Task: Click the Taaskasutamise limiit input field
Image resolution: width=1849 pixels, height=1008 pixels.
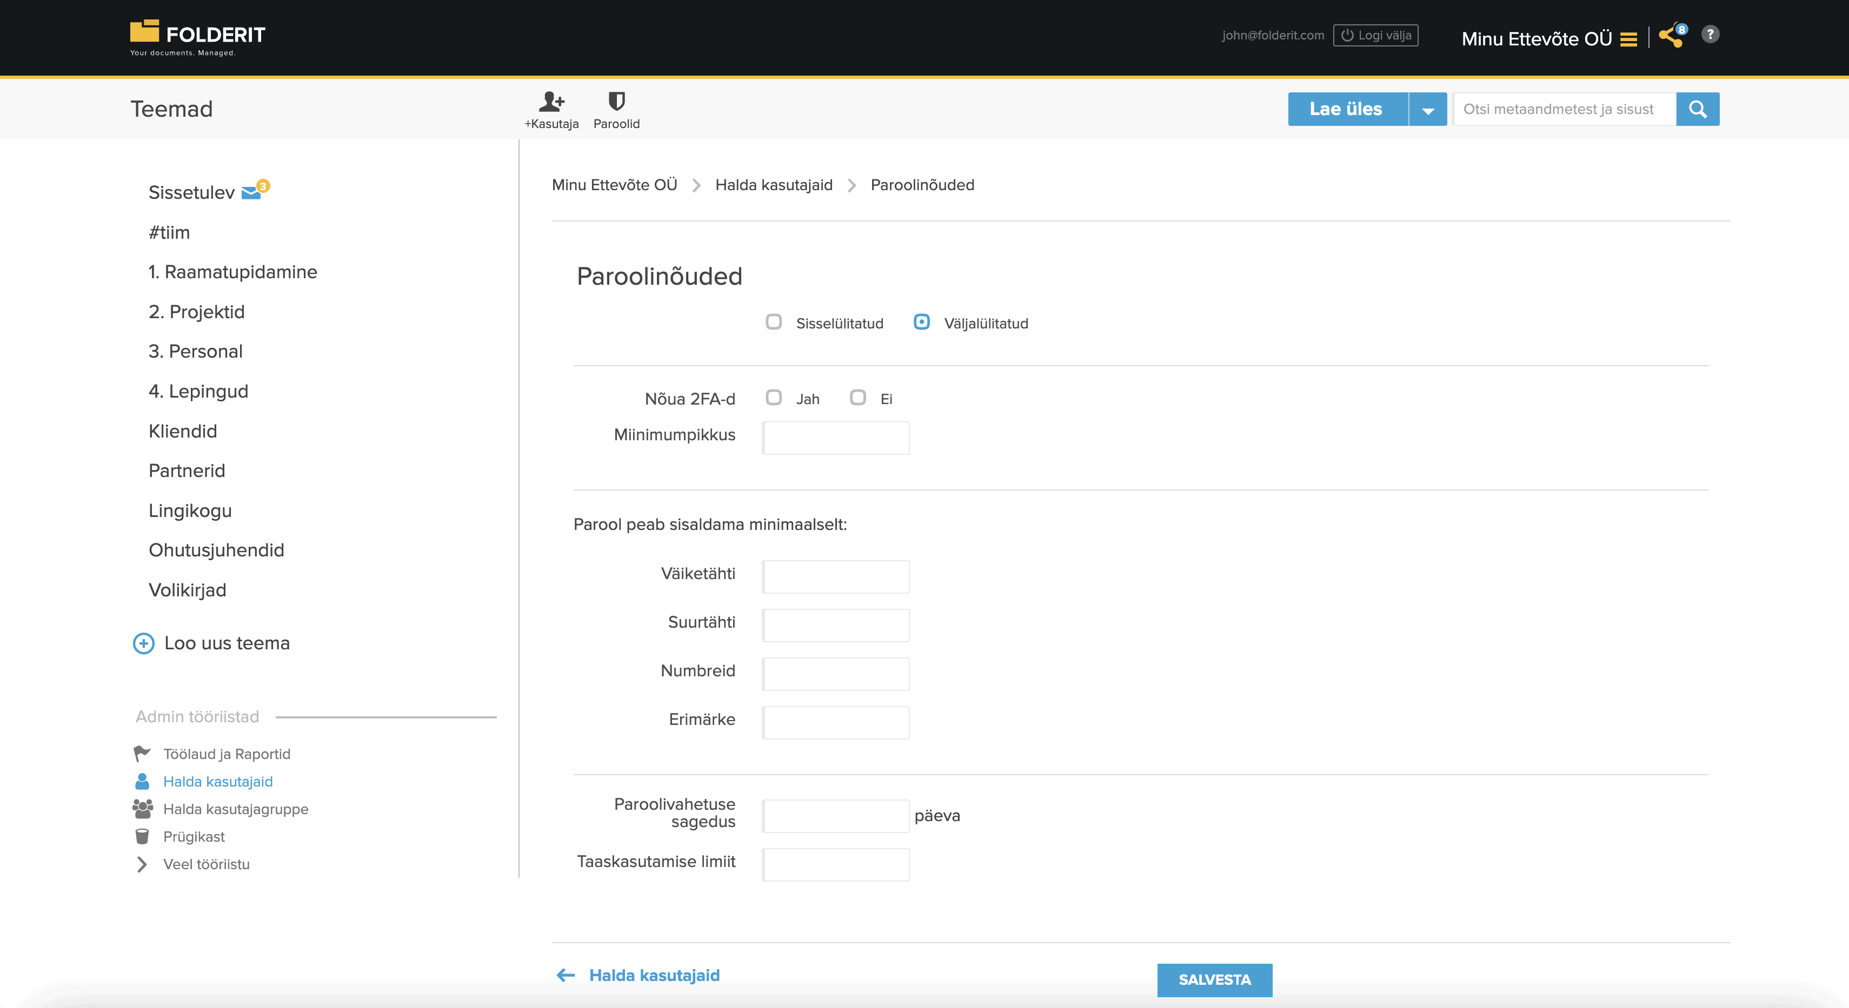Action: (x=835, y=865)
